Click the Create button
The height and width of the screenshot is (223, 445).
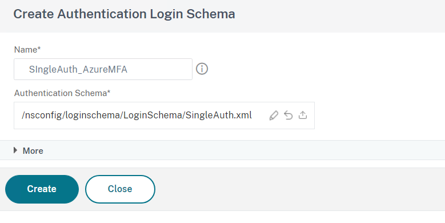42,189
